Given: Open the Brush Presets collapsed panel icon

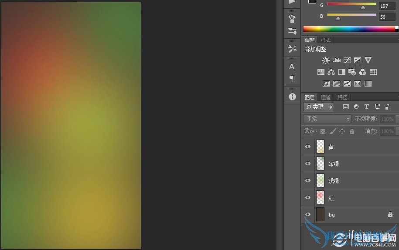Looking at the screenshot, I should [292, 31].
